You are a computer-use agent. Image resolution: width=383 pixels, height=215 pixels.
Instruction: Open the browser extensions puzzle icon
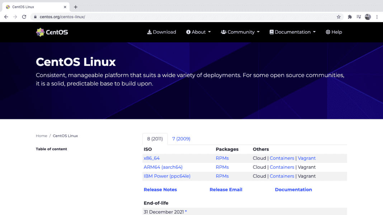(350, 16)
